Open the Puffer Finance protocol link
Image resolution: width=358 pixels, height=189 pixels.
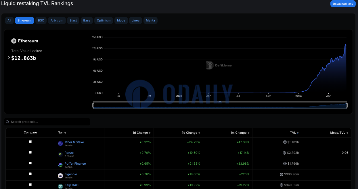click(75, 164)
